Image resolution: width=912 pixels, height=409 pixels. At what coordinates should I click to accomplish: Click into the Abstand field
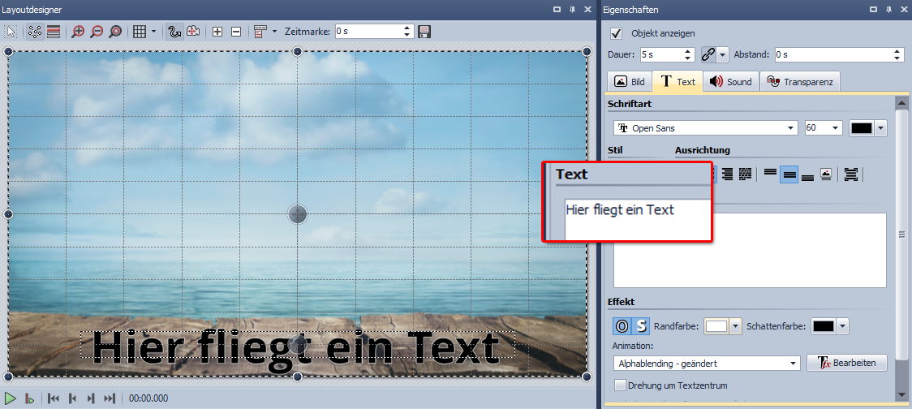[x=833, y=54]
